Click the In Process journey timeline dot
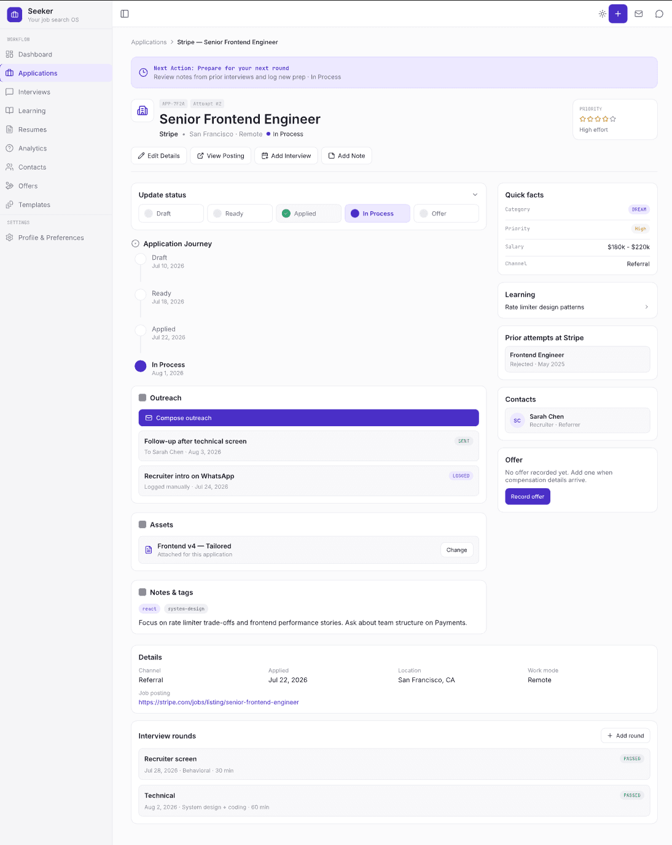Viewport: 672px width, 845px height. (141, 366)
